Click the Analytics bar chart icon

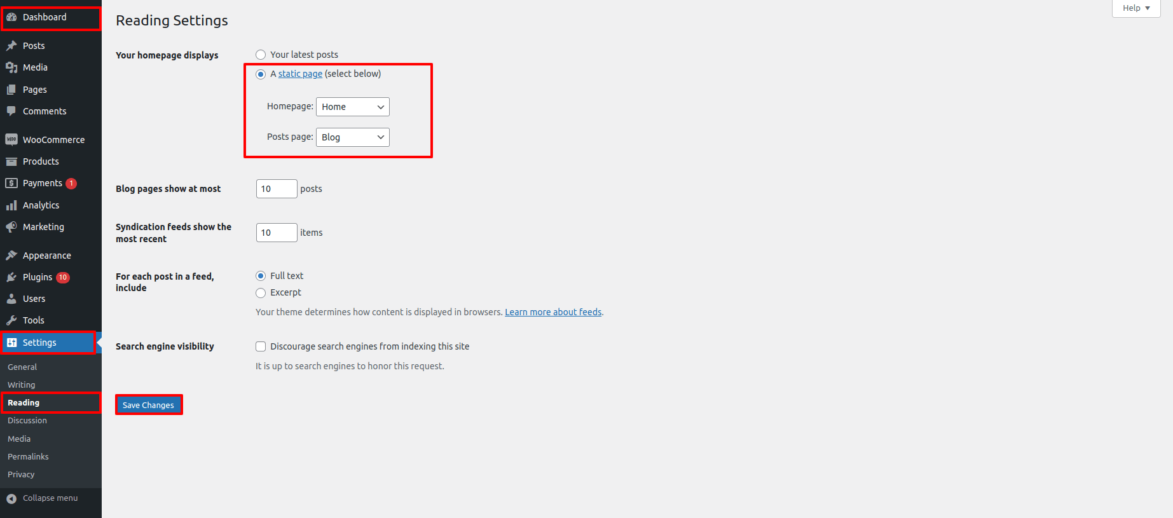coord(11,205)
